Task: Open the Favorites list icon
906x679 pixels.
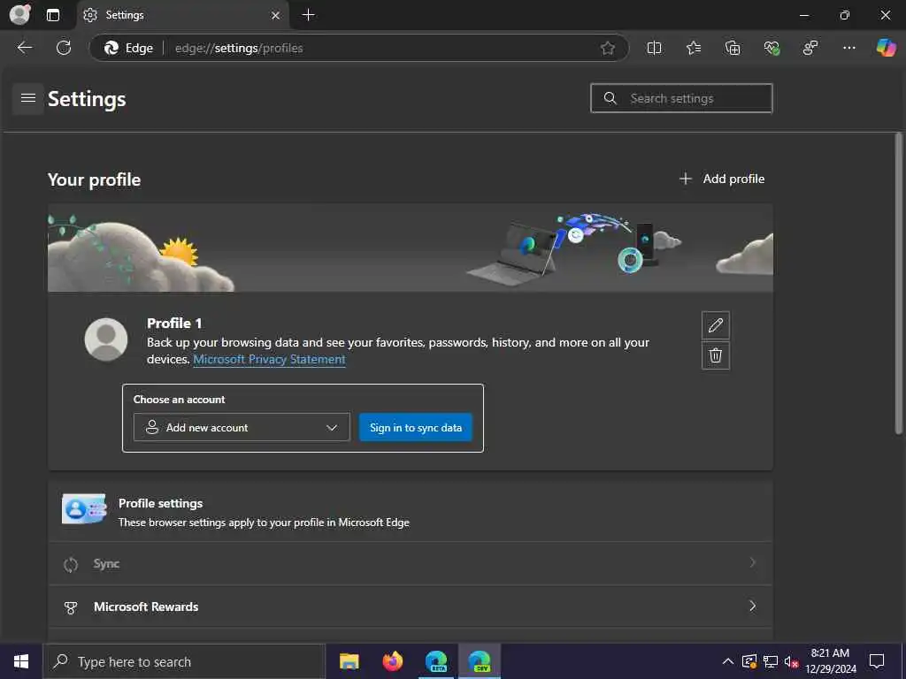Action: (x=694, y=48)
